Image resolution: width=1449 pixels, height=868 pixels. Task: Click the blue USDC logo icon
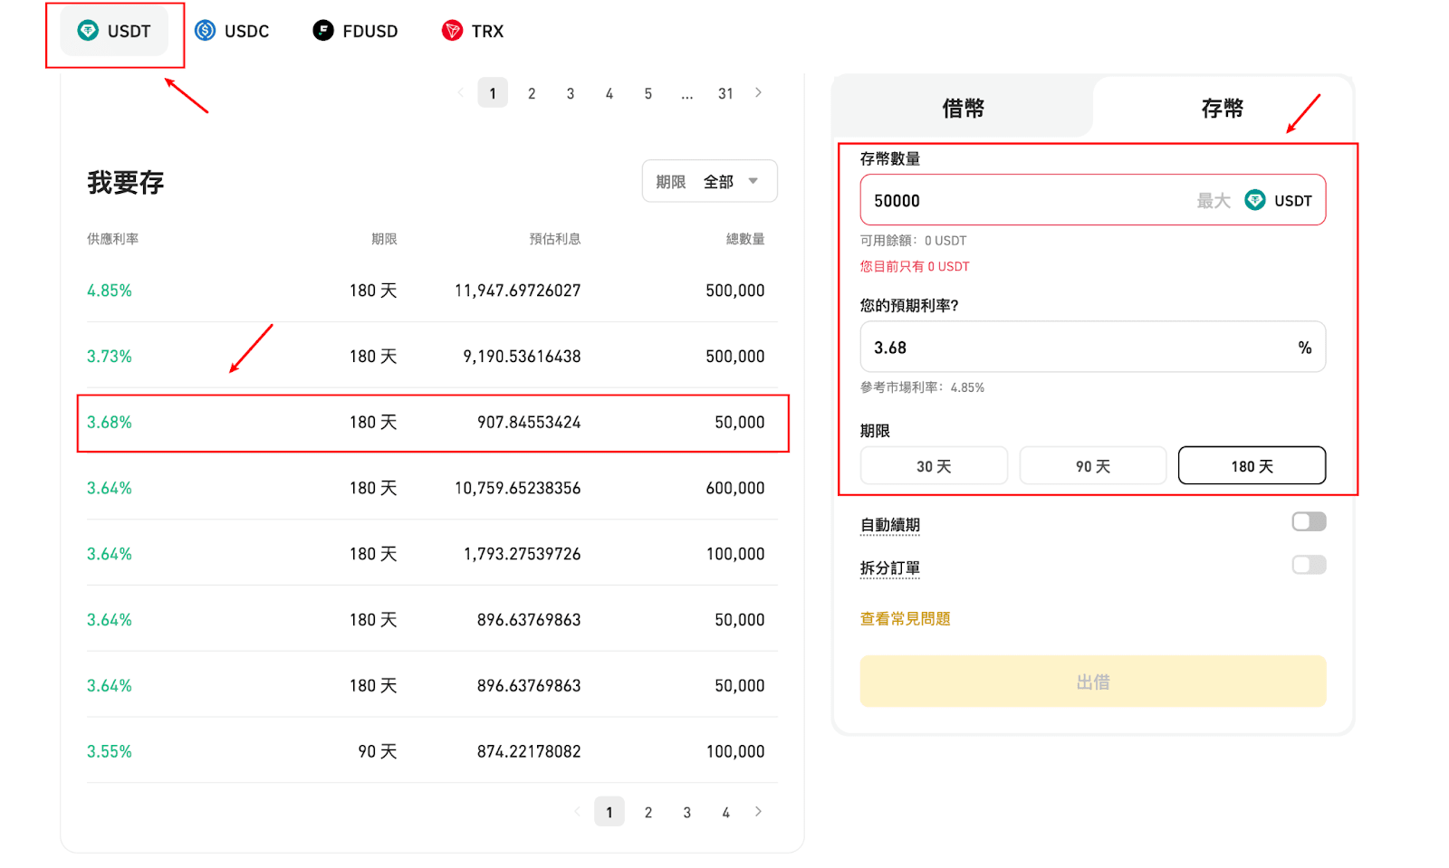pyautogui.click(x=206, y=31)
